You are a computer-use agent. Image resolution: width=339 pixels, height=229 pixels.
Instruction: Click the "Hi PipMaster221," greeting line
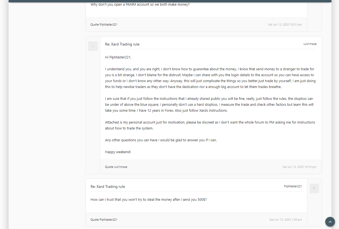pyautogui.click(x=118, y=57)
